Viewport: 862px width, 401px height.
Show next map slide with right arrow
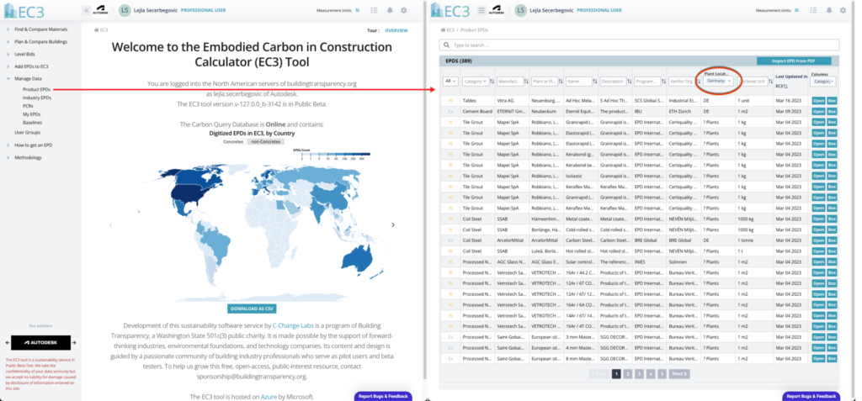(392, 224)
